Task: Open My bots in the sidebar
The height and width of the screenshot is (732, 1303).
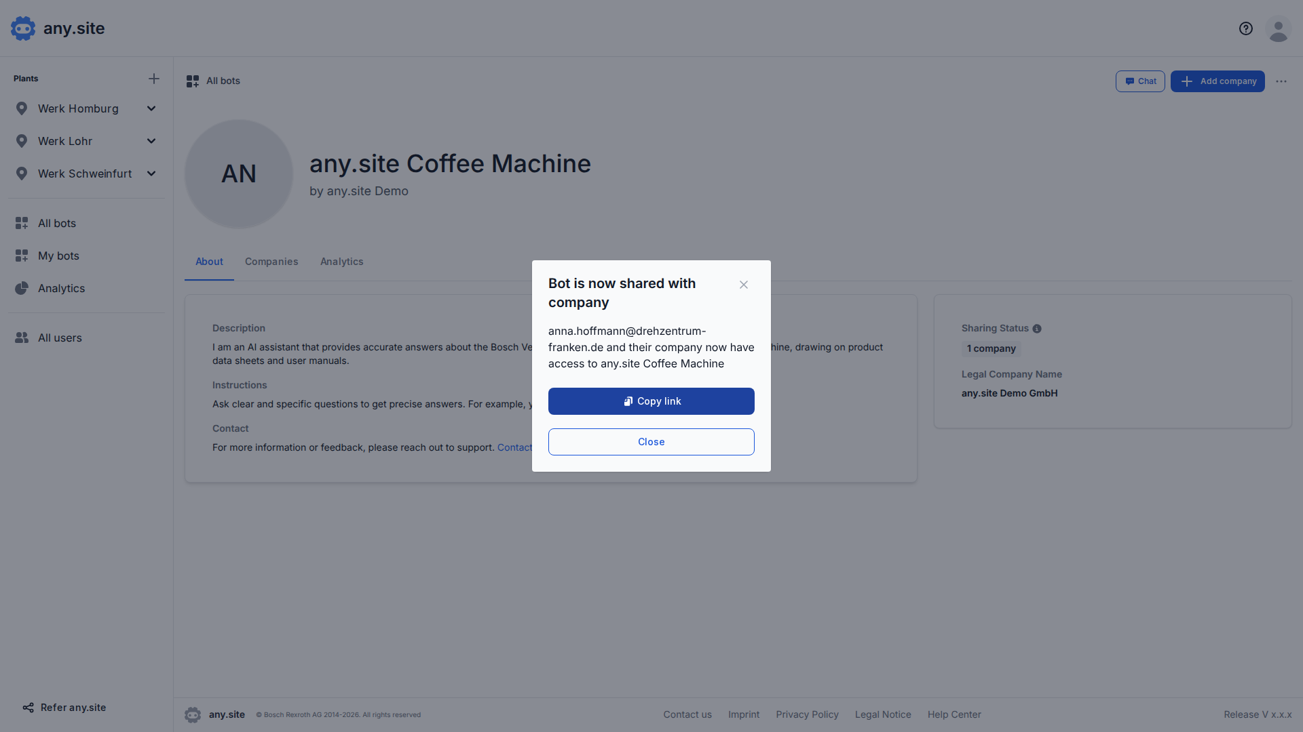Action: [87, 256]
